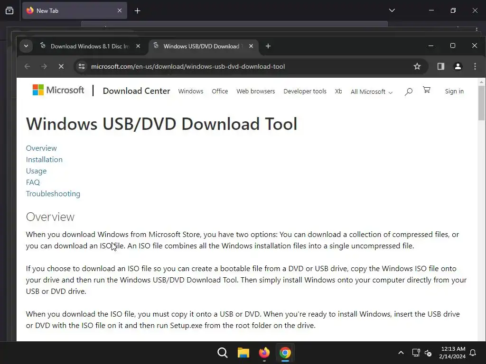Open the Developer tools nav item
486x364 pixels.
pyautogui.click(x=305, y=91)
